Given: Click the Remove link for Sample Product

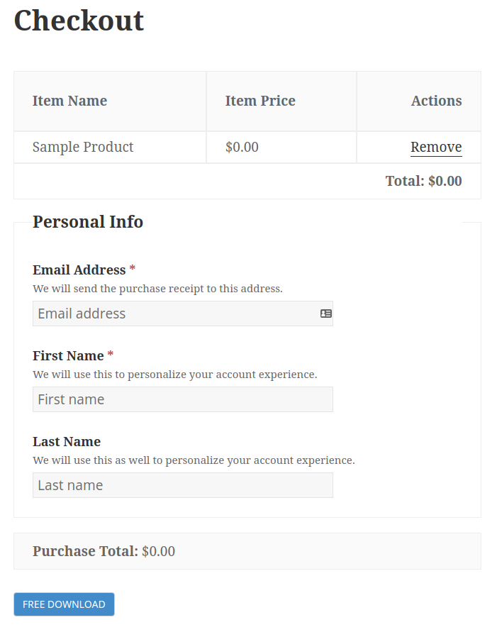Looking at the screenshot, I should [436, 147].
